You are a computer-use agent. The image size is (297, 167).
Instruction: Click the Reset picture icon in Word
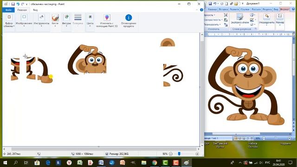[x=226, y=25]
